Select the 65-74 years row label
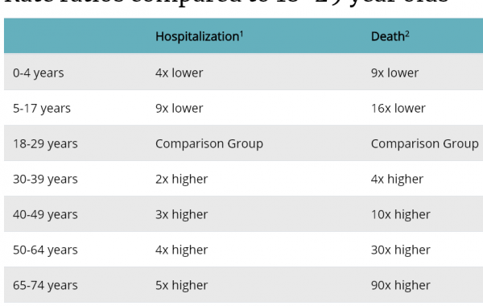This screenshot has height=306, width=483. click(45, 285)
